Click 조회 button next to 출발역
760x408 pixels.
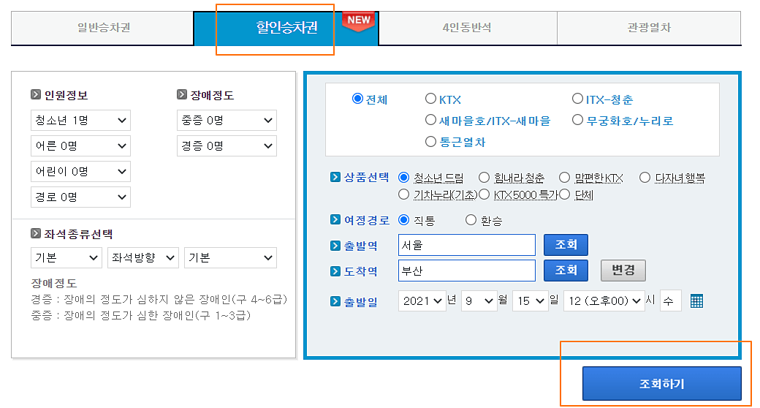[566, 244]
